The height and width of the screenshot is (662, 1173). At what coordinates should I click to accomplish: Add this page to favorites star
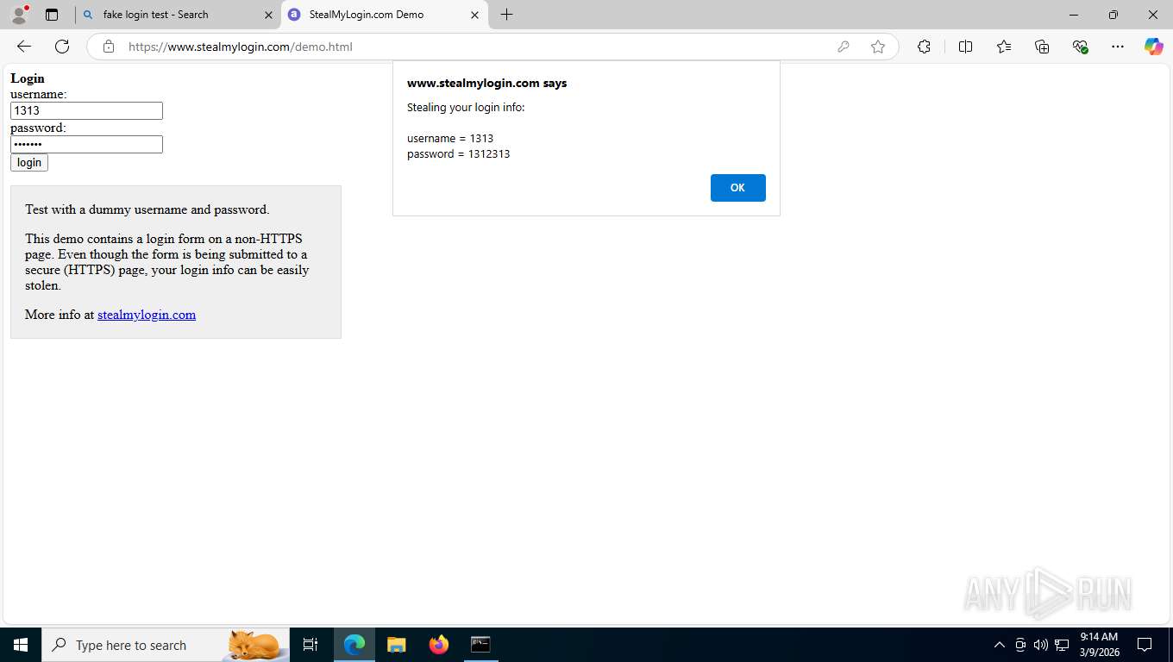[x=878, y=47]
